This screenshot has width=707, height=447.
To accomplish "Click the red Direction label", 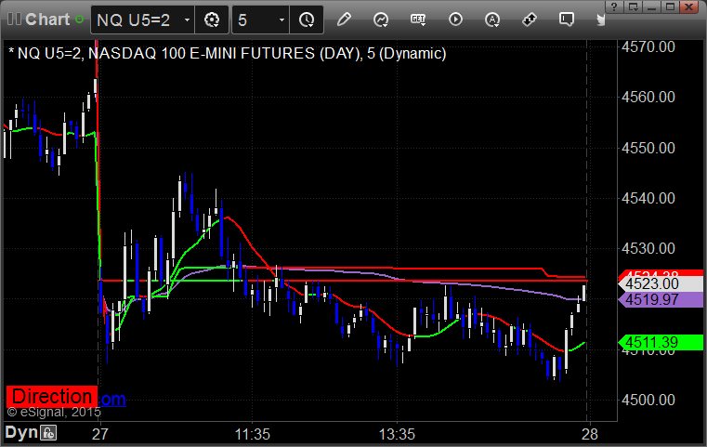I will 51,397.
